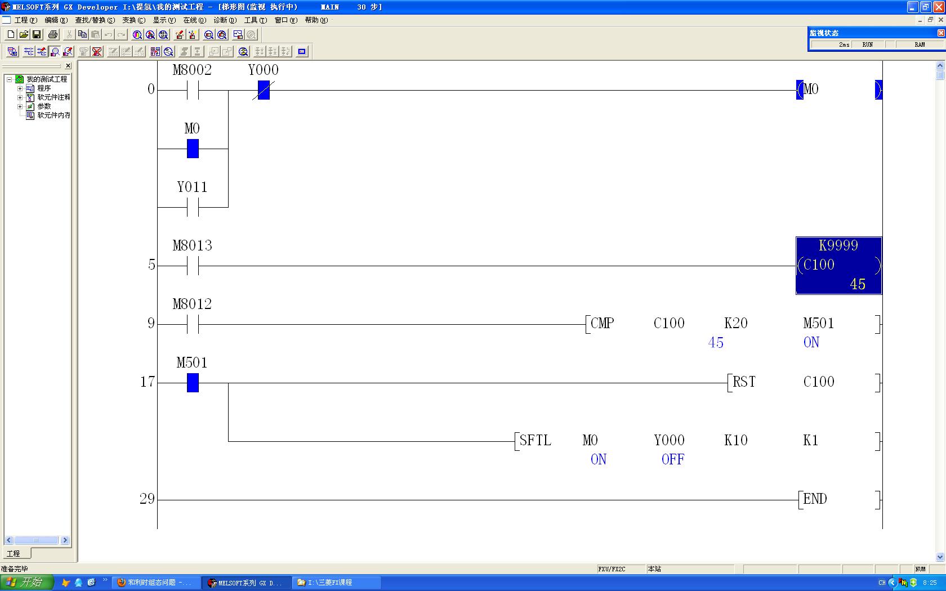Click the monitor write mode icon

(68, 52)
